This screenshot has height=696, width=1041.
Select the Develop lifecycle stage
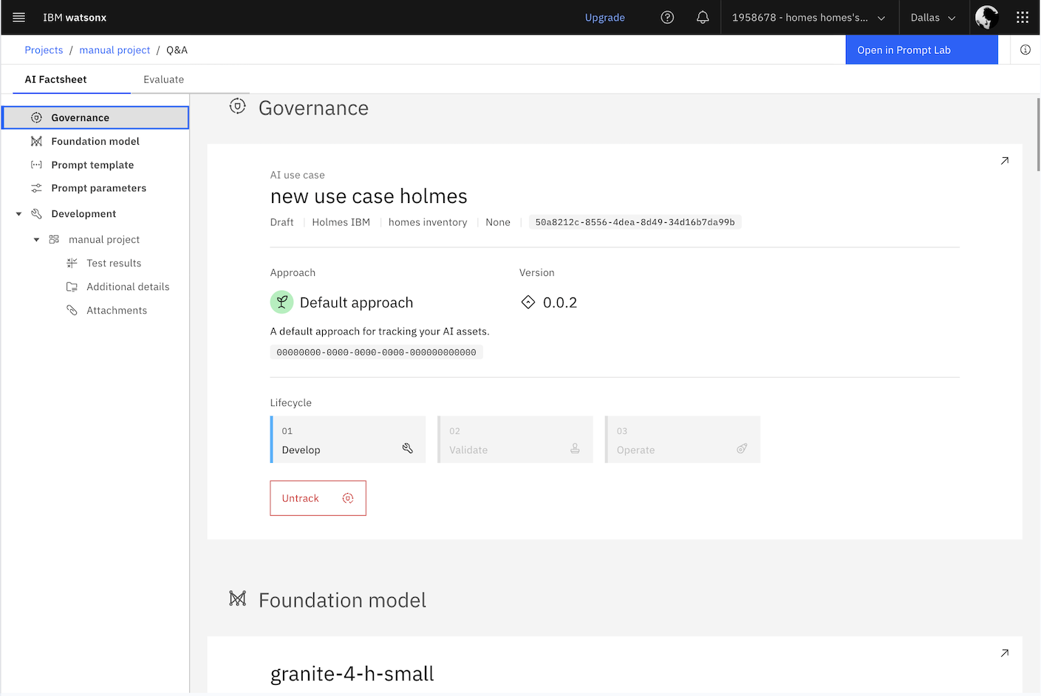coord(348,440)
